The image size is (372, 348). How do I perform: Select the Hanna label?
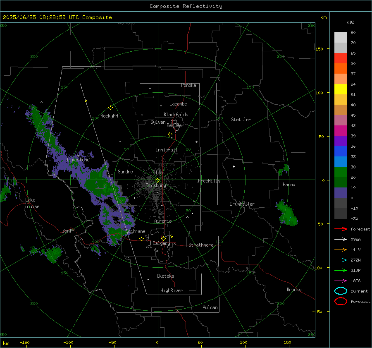(289, 185)
